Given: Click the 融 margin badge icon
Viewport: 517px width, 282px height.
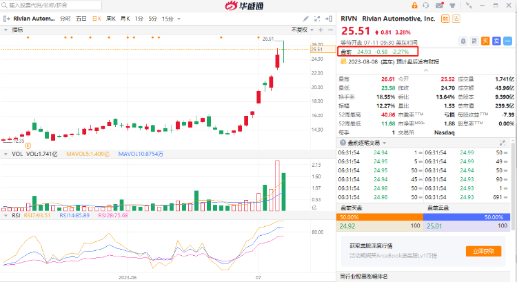Looking at the screenshot, I should tap(445, 19).
